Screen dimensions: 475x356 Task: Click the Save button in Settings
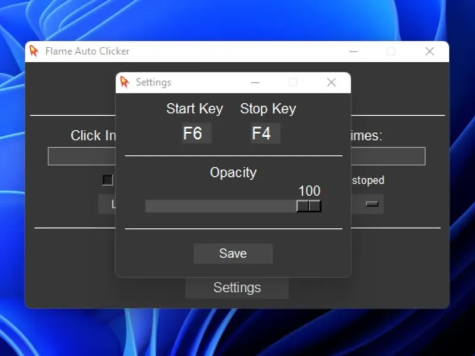[x=233, y=253]
